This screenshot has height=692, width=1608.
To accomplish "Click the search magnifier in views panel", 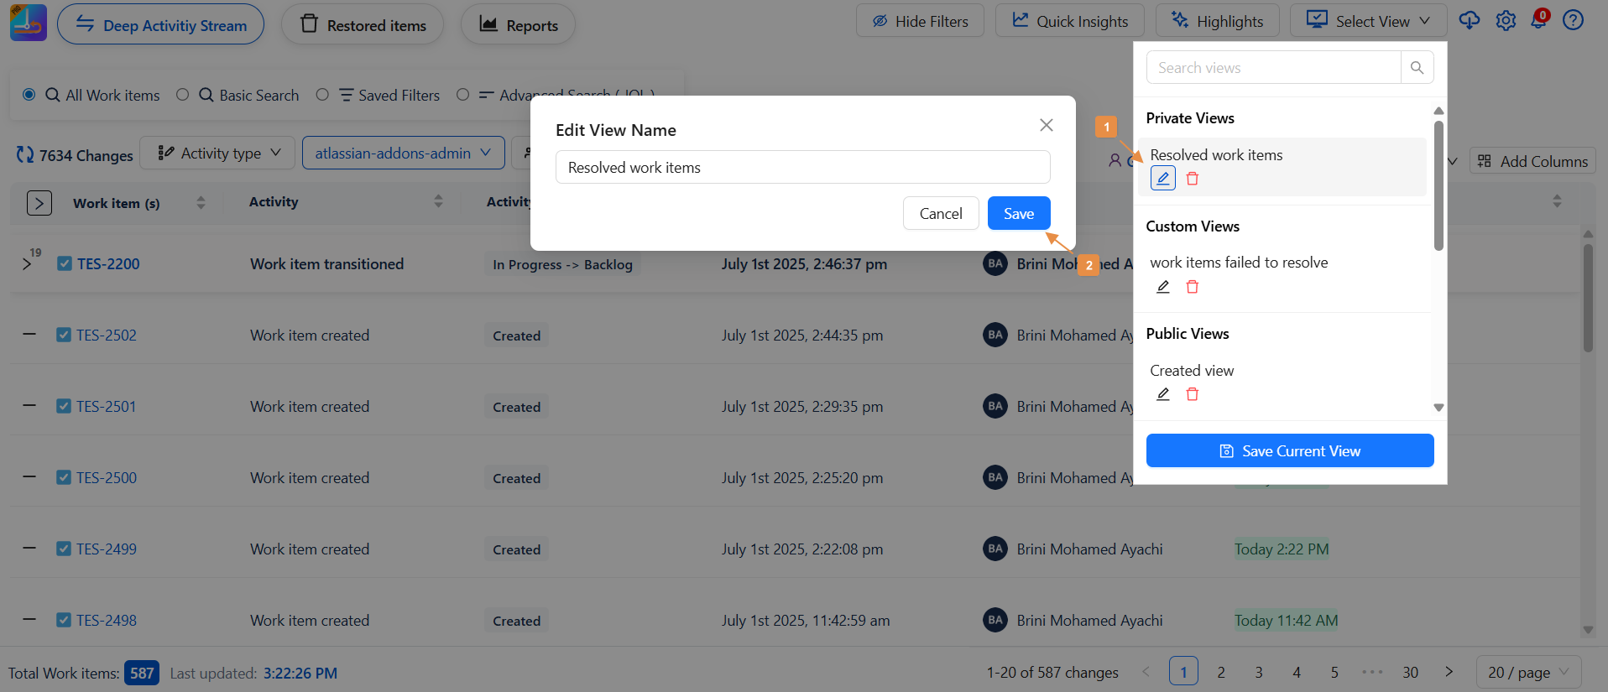I will (1417, 68).
